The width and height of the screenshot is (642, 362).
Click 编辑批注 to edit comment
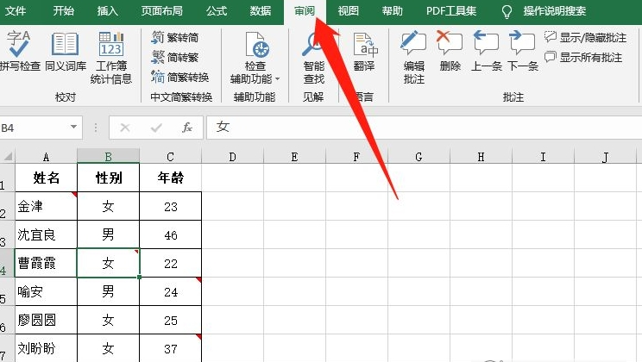pos(413,57)
